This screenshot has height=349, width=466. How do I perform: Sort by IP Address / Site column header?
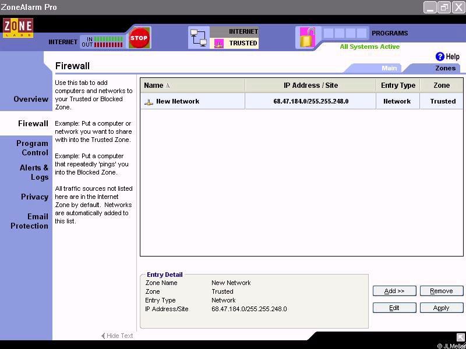click(x=310, y=86)
